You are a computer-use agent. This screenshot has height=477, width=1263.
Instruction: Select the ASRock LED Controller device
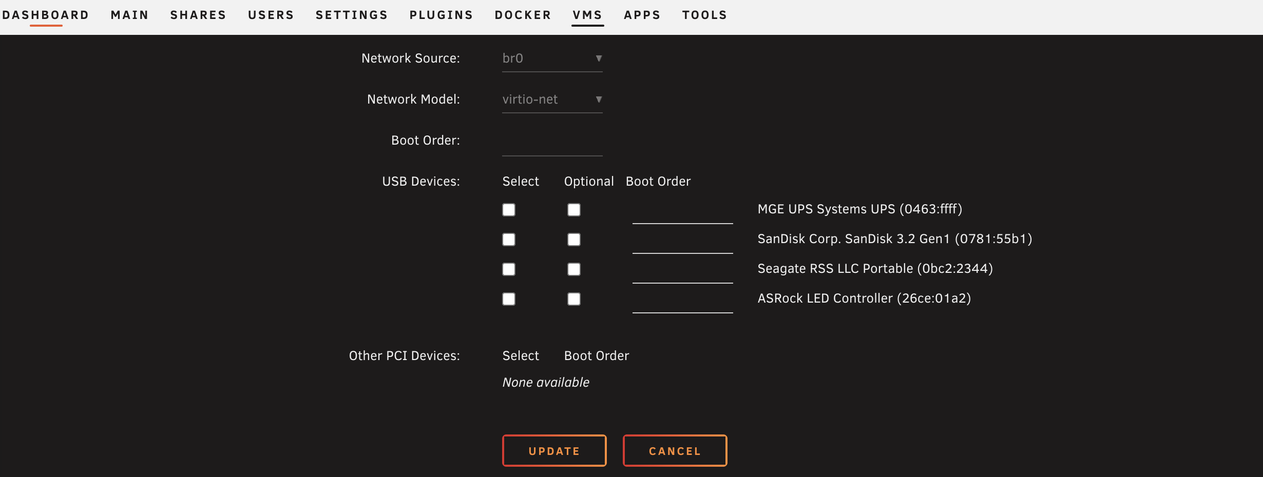pyautogui.click(x=509, y=299)
